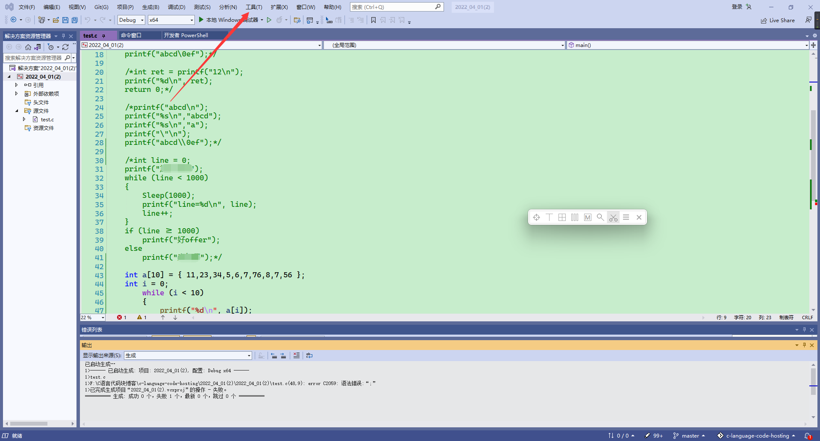Open the x64 platform dropdown
Image resolution: width=820 pixels, height=441 pixels.
171,20
